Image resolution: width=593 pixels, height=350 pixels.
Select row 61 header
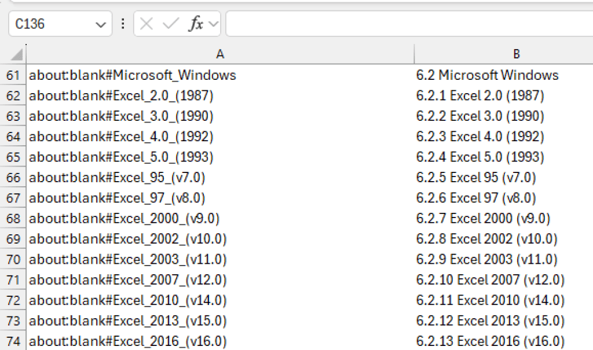(13, 75)
